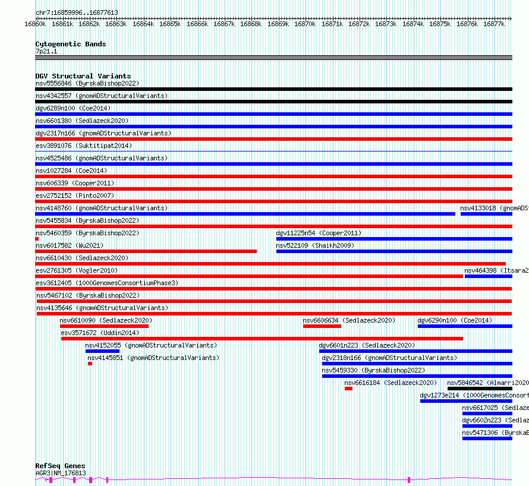
Task: Open nsv606339 (Cooper2011) variant label
Action: point(75,183)
